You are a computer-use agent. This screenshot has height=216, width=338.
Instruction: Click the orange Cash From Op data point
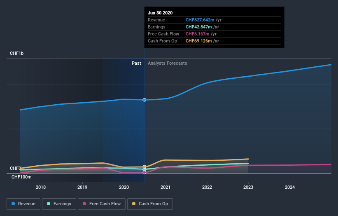[145, 167]
